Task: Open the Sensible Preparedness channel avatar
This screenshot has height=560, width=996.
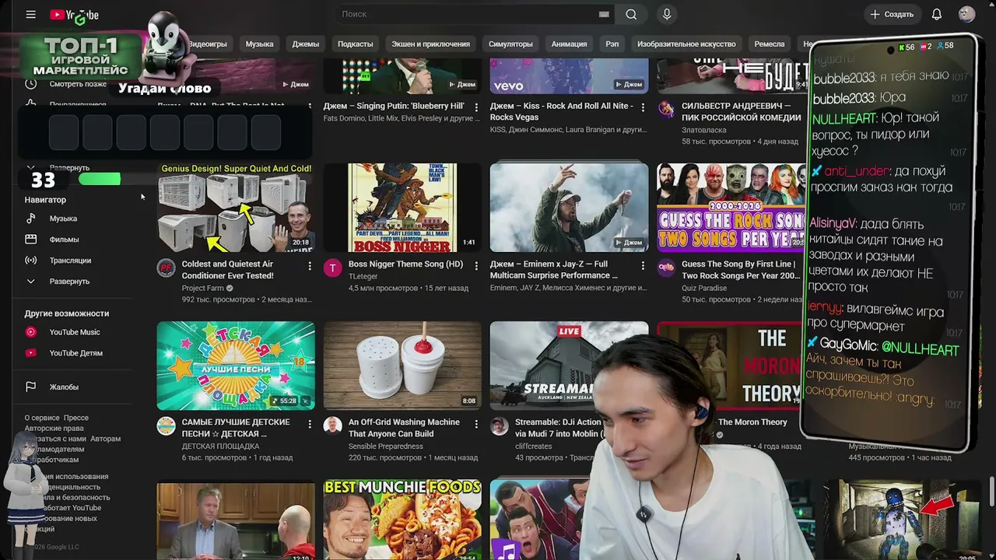Action: tap(332, 426)
